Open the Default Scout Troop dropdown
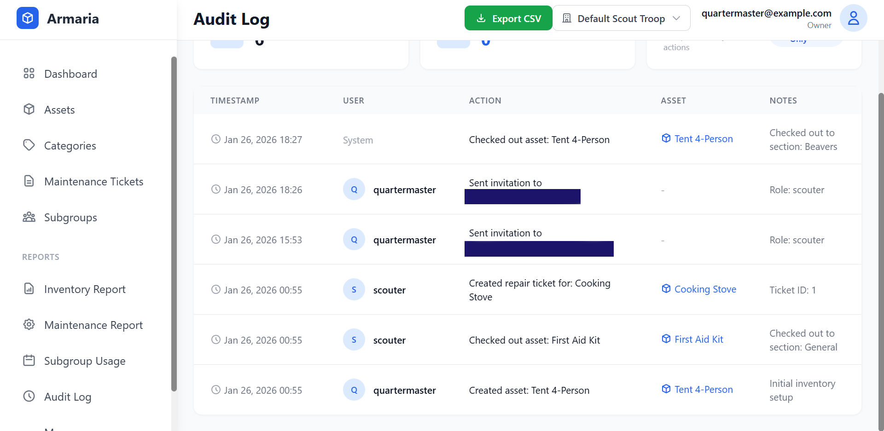This screenshot has width=884, height=431. pyautogui.click(x=621, y=18)
